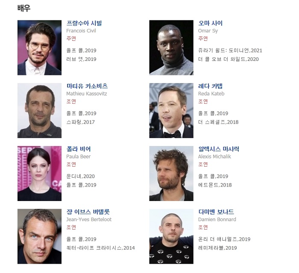Open the 오마 사이 name link
The height and width of the screenshot is (273, 299).
210,23
